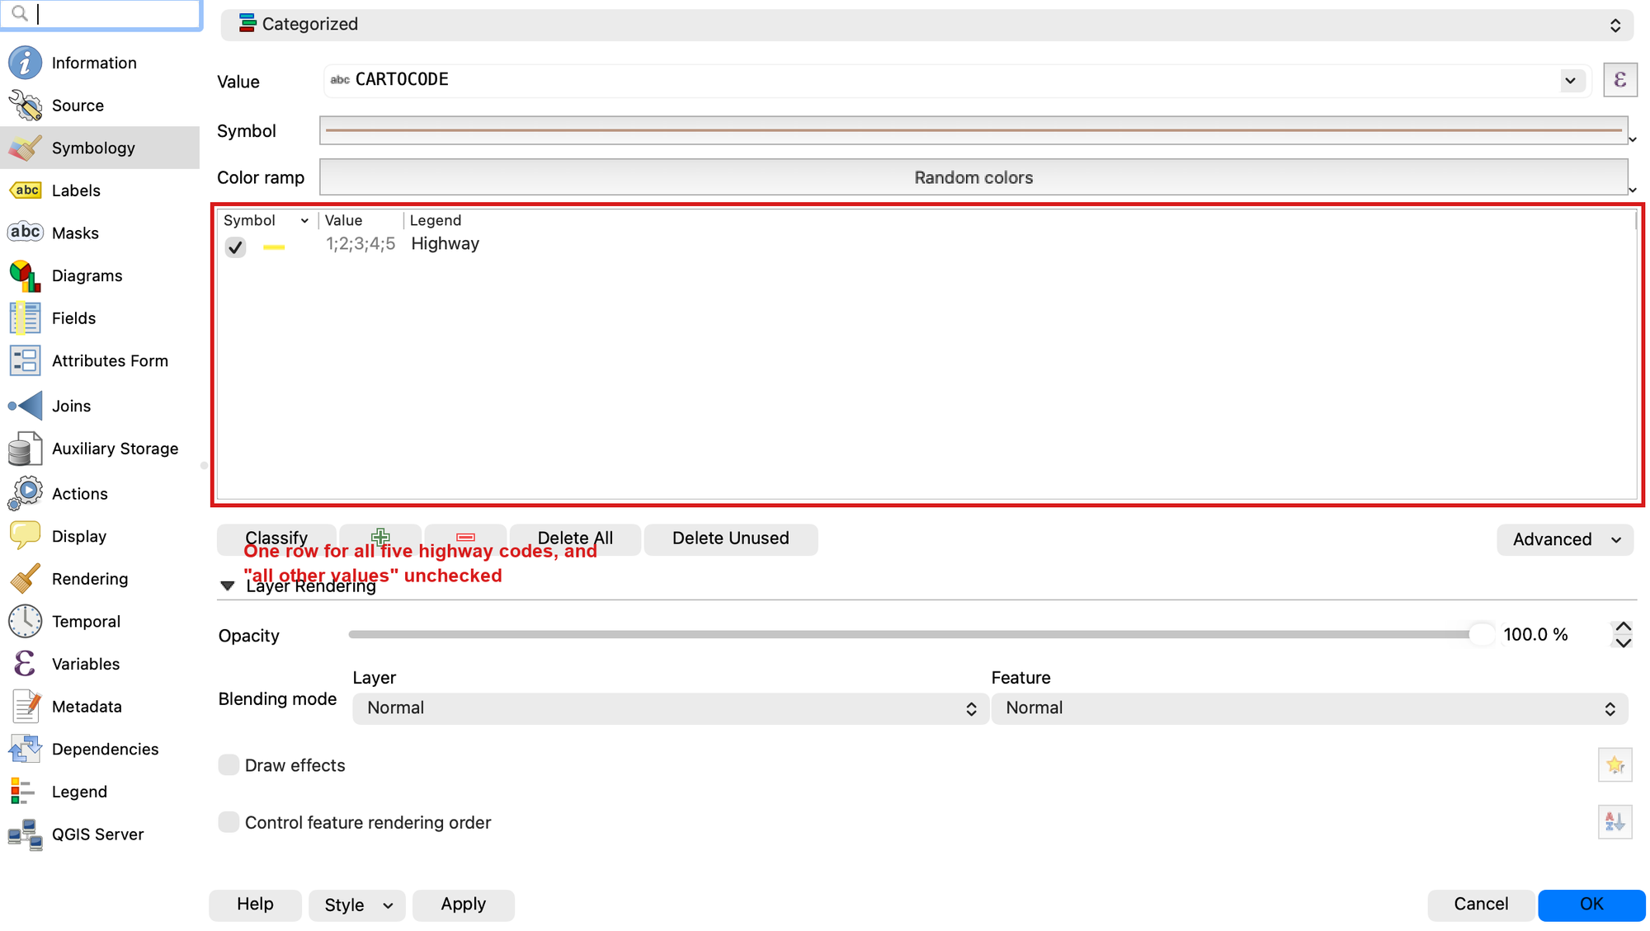
Task: Click the Opacity slider handle
Action: (x=1482, y=634)
